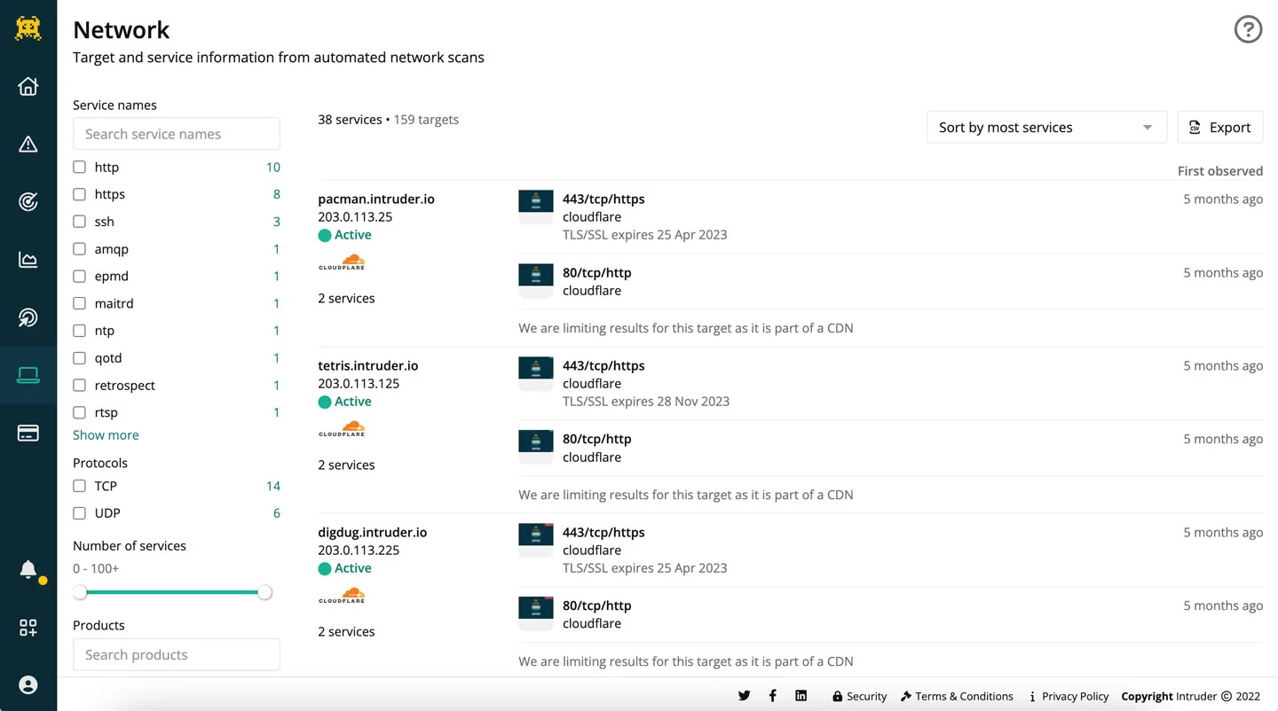Open the Home dashboard icon
The width and height of the screenshot is (1278, 711).
(28, 86)
